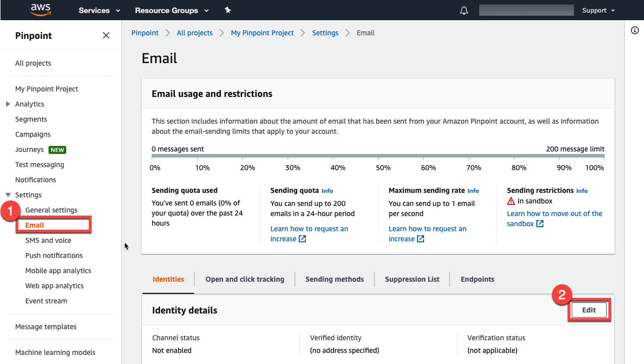The height and width of the screenshot is (364, 644).
Task: Select Email settings in sidebar
Action: click(35, 225)
